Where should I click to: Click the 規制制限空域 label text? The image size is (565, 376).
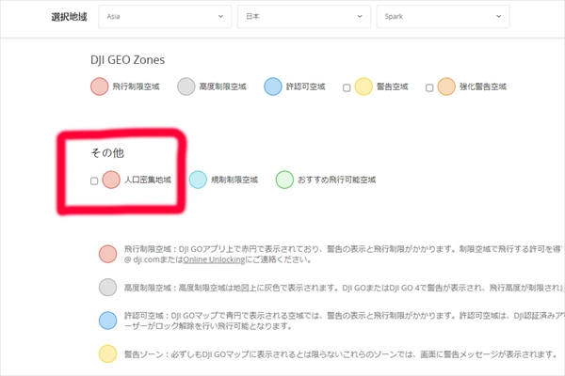click(x=234, y=180)
